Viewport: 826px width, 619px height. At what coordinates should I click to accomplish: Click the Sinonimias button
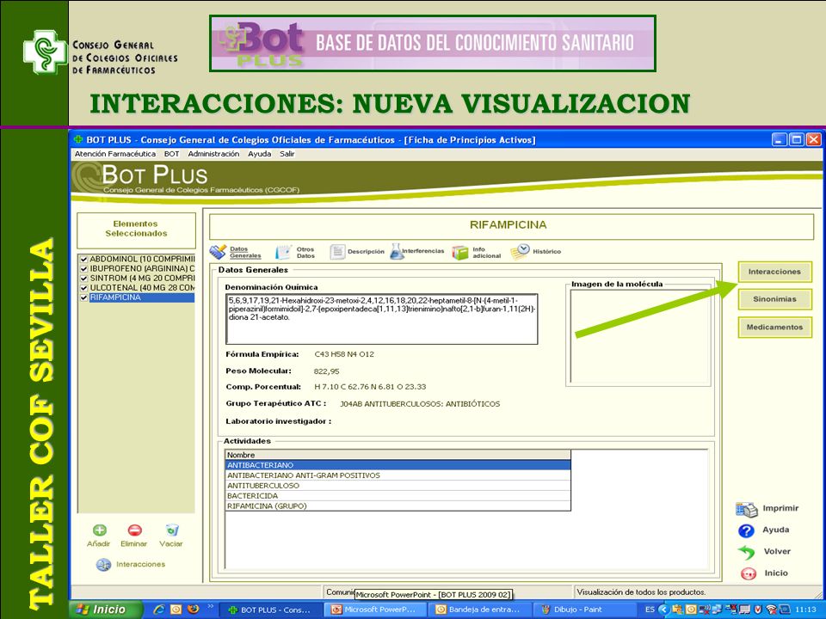774,299
